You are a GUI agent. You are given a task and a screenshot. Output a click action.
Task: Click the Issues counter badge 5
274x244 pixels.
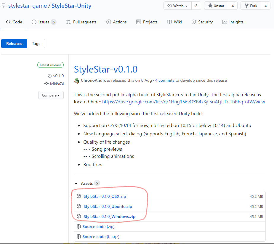(54, 22)
